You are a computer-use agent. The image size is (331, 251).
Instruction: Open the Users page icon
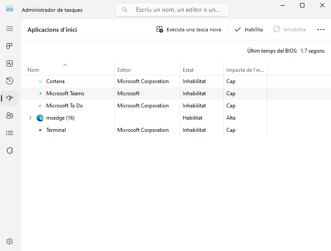[x=10, y=116]
